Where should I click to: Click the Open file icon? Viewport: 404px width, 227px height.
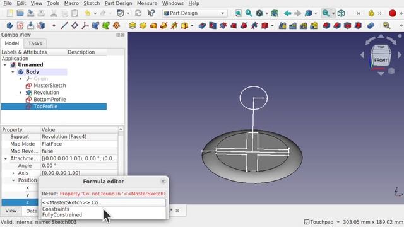tap(20, 13)
